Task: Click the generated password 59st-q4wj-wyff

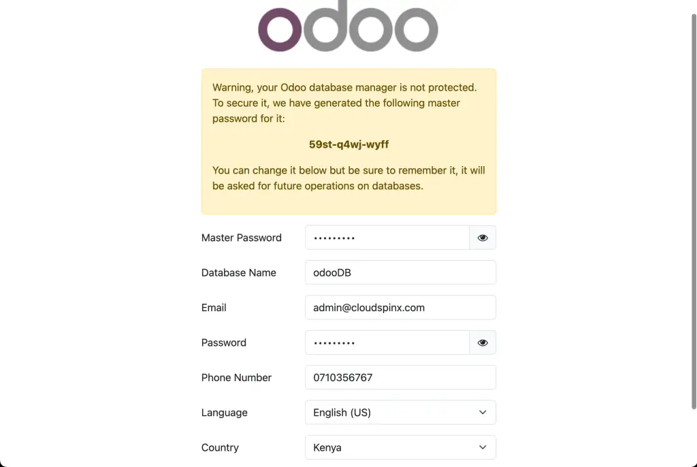Action: coord(348,144)
